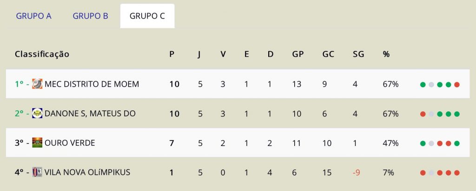Click the SG column header
Image resolution: width=476 pixels, height=191 pixels.
358,54
